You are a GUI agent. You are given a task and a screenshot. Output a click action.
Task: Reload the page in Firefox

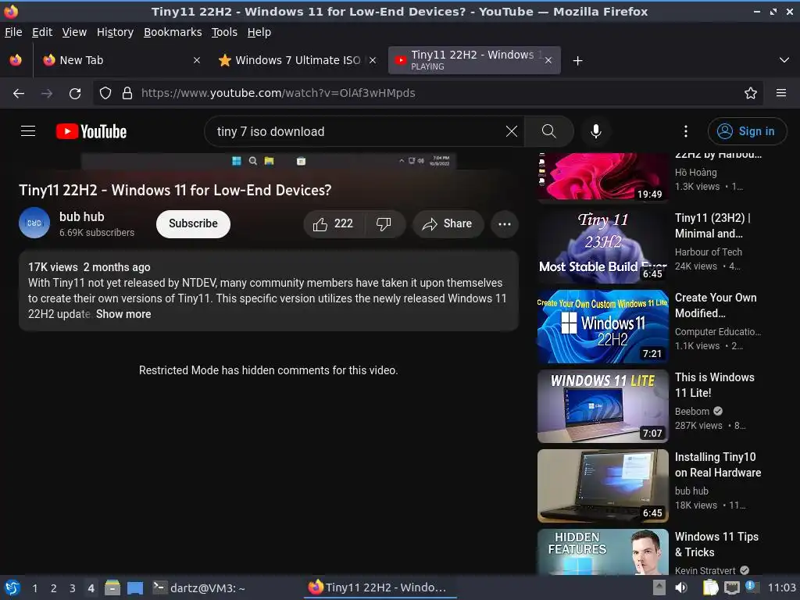75,94
